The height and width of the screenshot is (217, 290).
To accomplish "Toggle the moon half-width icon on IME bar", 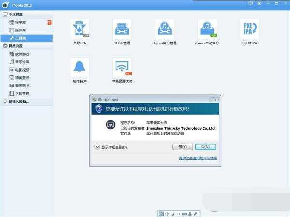I will (173, 214).
